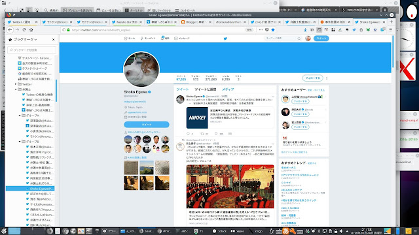This screenshot has height=235, width=419.
Task: Click followers count stat on profile bar
Action: [211, 78]
